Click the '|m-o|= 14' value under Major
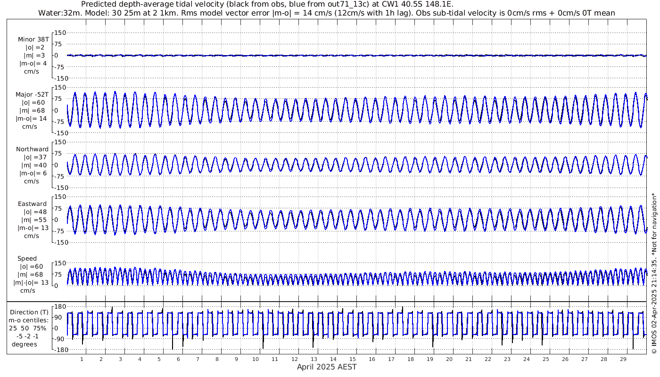The height and width of the screenshot is (377, 660). click(x=31, y=119)
